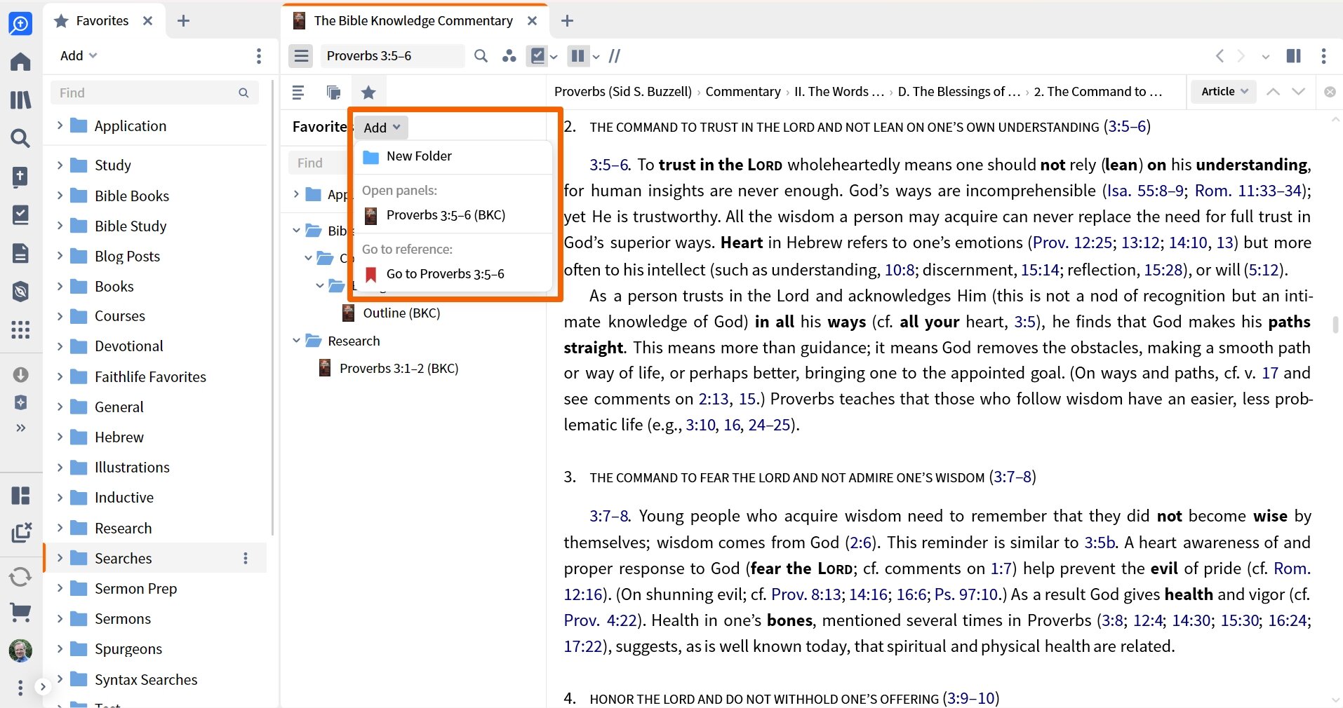Expand the sidebar with double-chevron icon
This screenshot has height=708, width=1343.
21,428
